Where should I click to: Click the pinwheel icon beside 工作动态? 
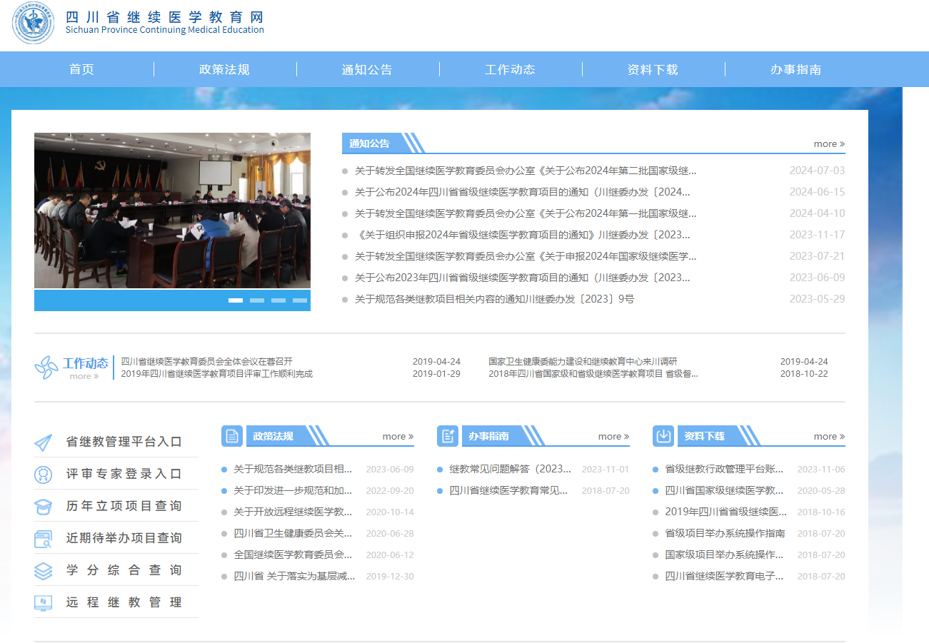coord(46,368)
